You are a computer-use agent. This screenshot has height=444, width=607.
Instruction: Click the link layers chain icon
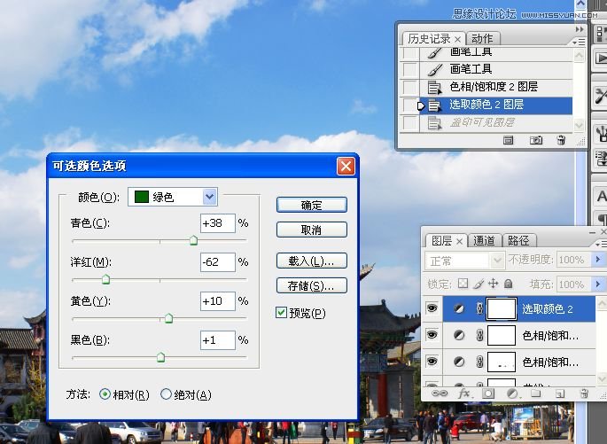point(440,393)
